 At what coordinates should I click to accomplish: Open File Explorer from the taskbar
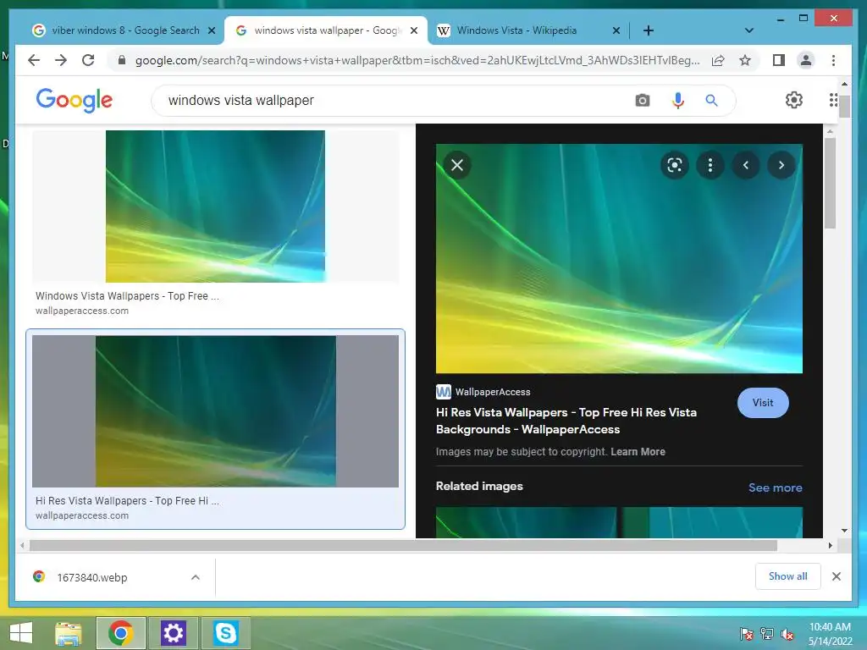tap(69, 633)
